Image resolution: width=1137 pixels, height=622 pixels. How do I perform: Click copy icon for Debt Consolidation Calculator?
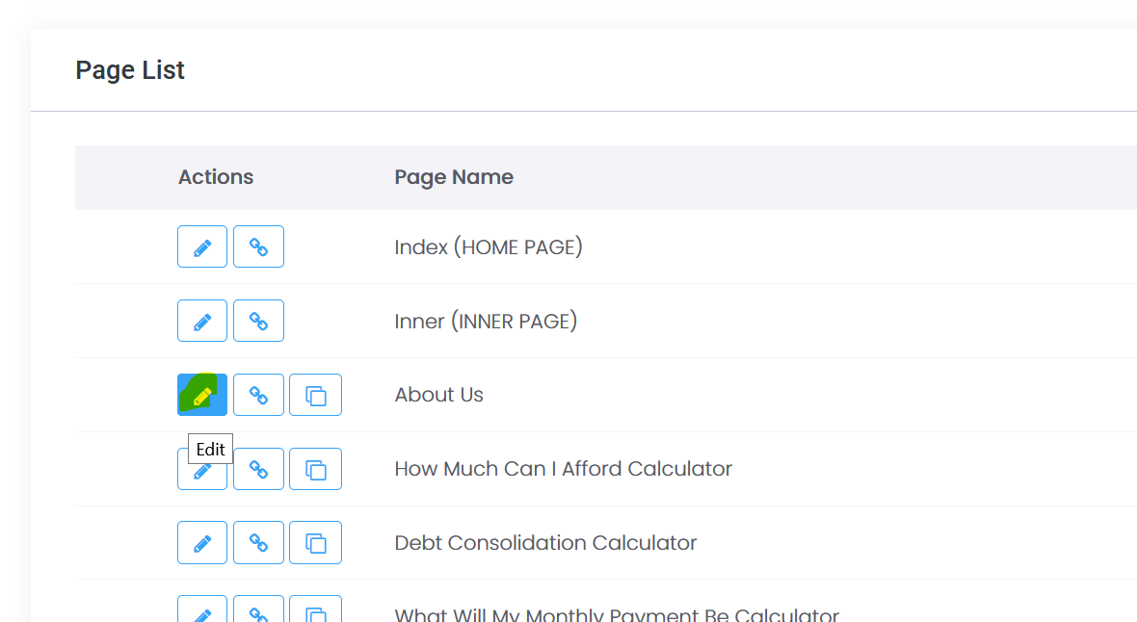(x=315, y=543)
